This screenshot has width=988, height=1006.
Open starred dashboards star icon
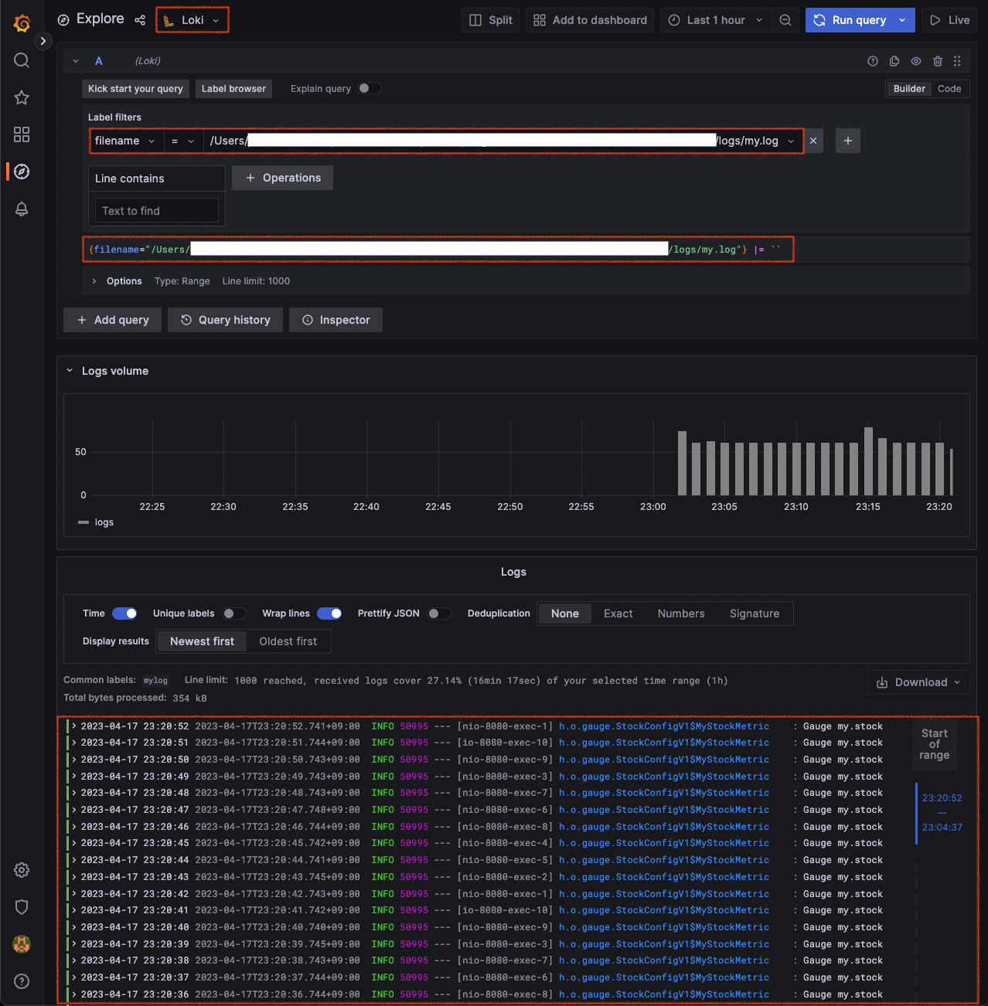(22, 97)
